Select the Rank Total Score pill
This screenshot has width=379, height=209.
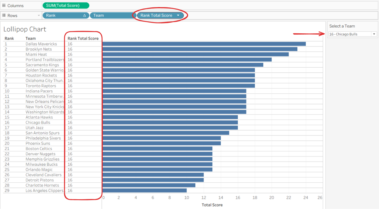pyautogui.click(x=160, y=15)
